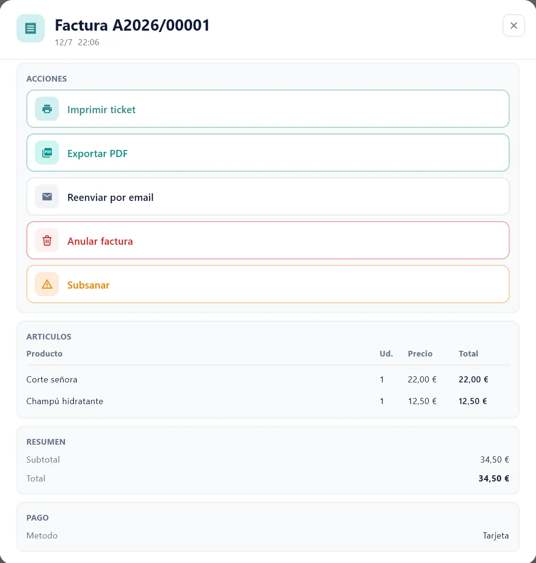Image resolution: width=536 pixels, height=563 pixels.
Task: Click the Tarjeta payment method value
Action: click(496, 535)
